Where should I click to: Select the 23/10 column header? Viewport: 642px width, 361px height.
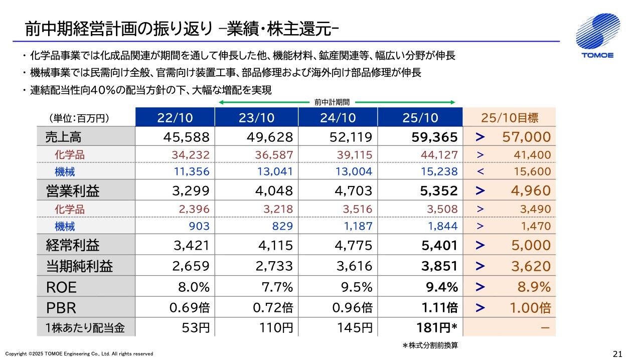[x=256, y=118]
